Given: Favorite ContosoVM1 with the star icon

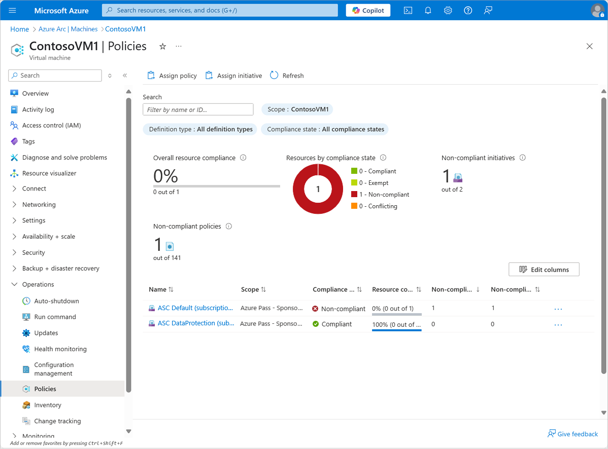Looking at the screenshot, I should 163,47.
